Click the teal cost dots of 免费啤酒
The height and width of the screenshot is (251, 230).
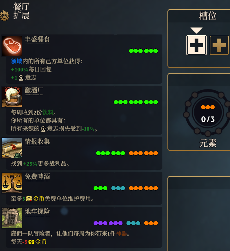point(118,188)
